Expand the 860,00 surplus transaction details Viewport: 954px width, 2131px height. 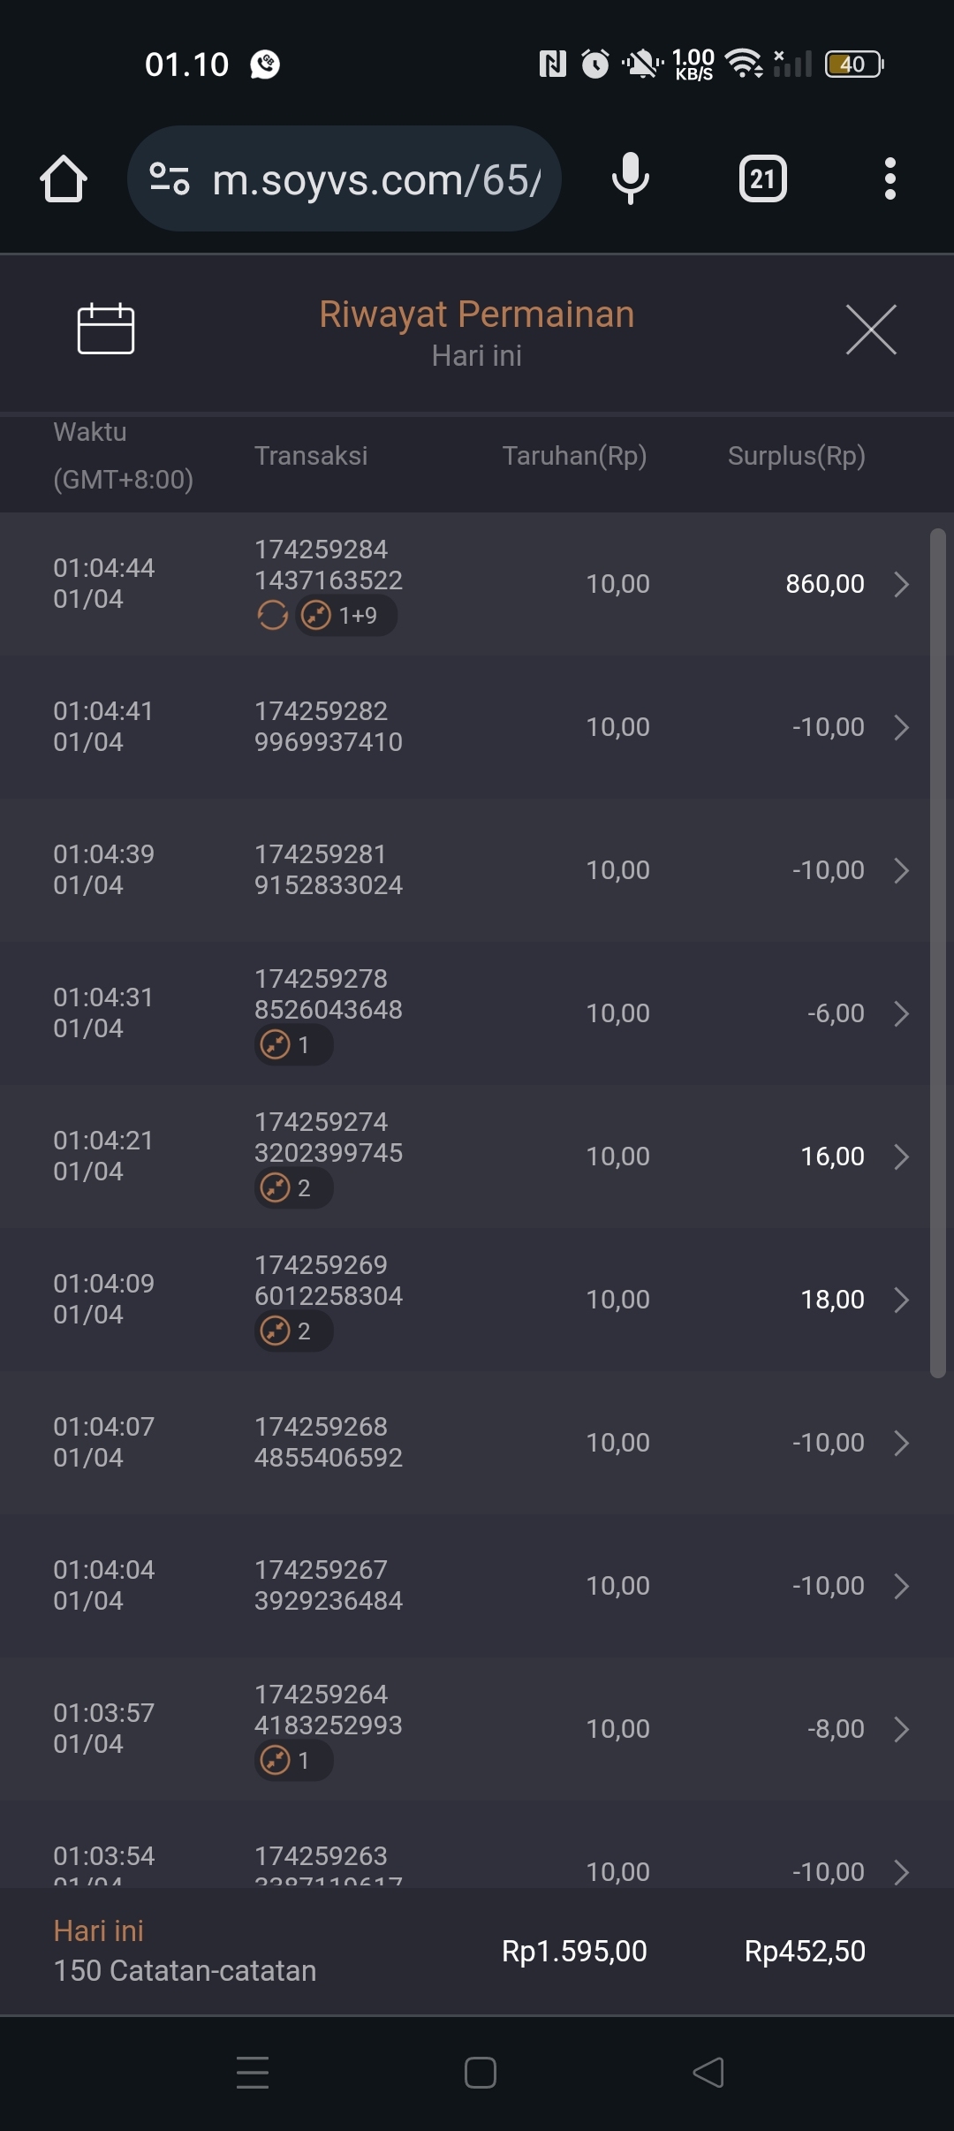901,584
